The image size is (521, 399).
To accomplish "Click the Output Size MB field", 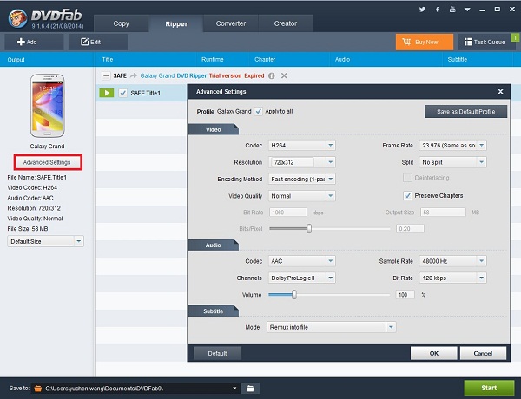I will 443,213.
